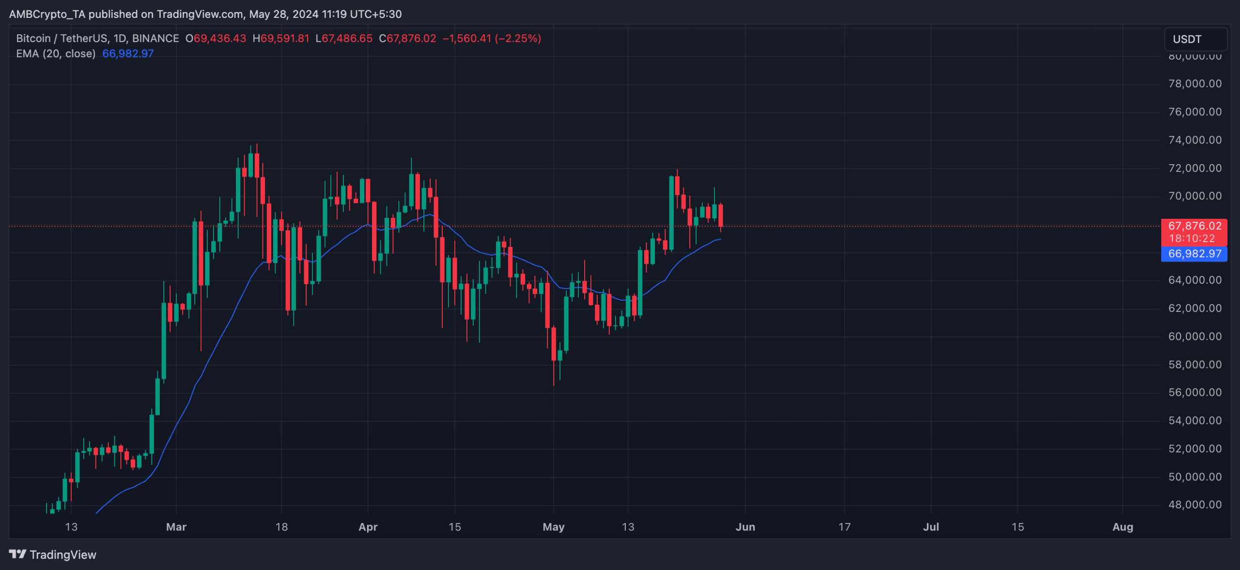Click the 78,000.00 price axis label
The width and height of the screenshot is (1240, 570).
1195,84
